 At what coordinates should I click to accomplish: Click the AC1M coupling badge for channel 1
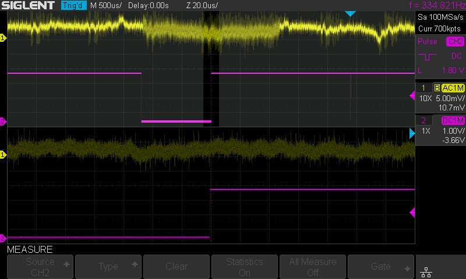coord(453,88)
